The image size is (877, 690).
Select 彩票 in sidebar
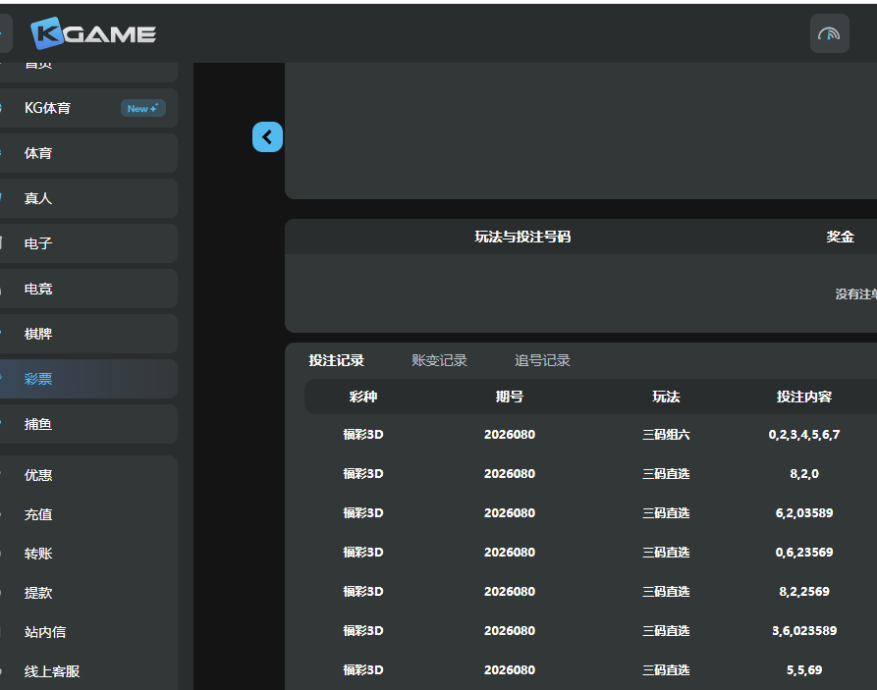tap(38, 379)
